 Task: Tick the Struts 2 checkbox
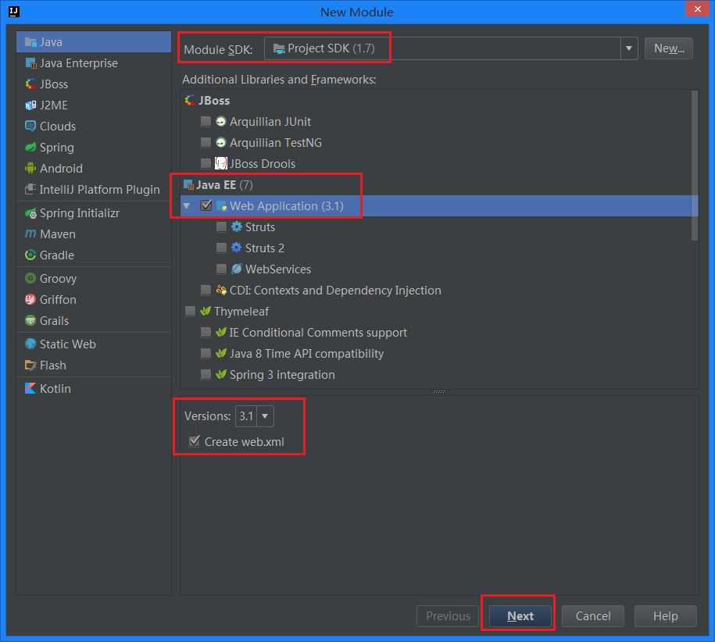[x=221, y=248]
